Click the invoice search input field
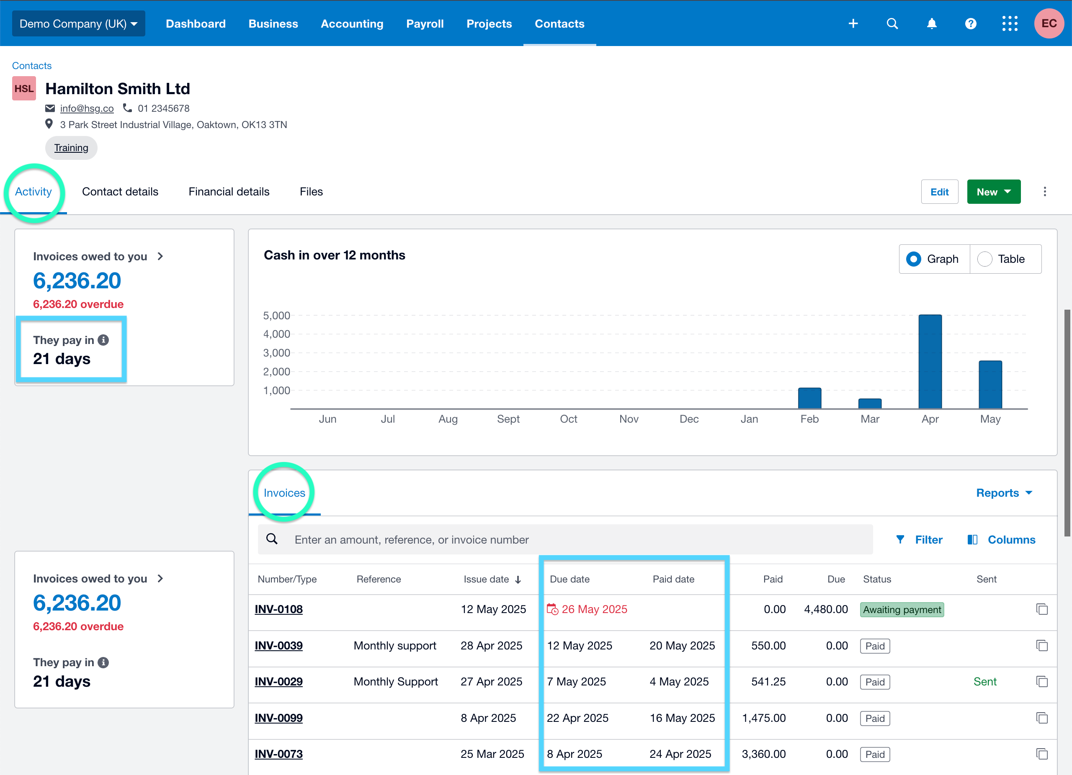 (565, 539)
